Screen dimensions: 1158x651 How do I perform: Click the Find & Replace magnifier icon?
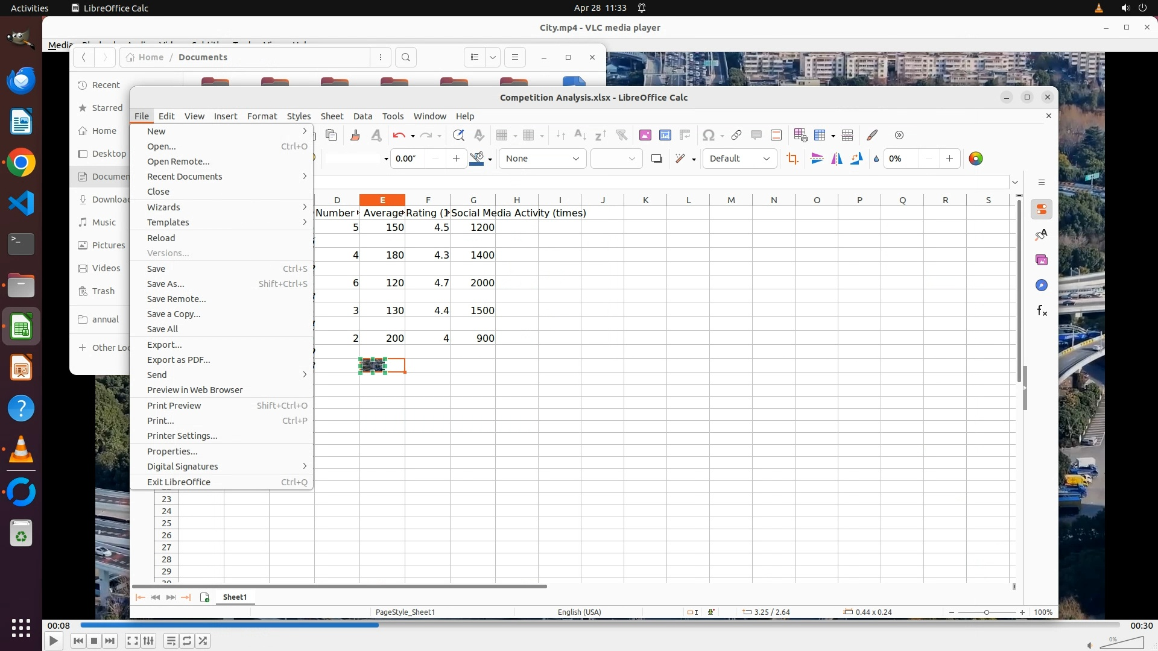pos(458,135)
